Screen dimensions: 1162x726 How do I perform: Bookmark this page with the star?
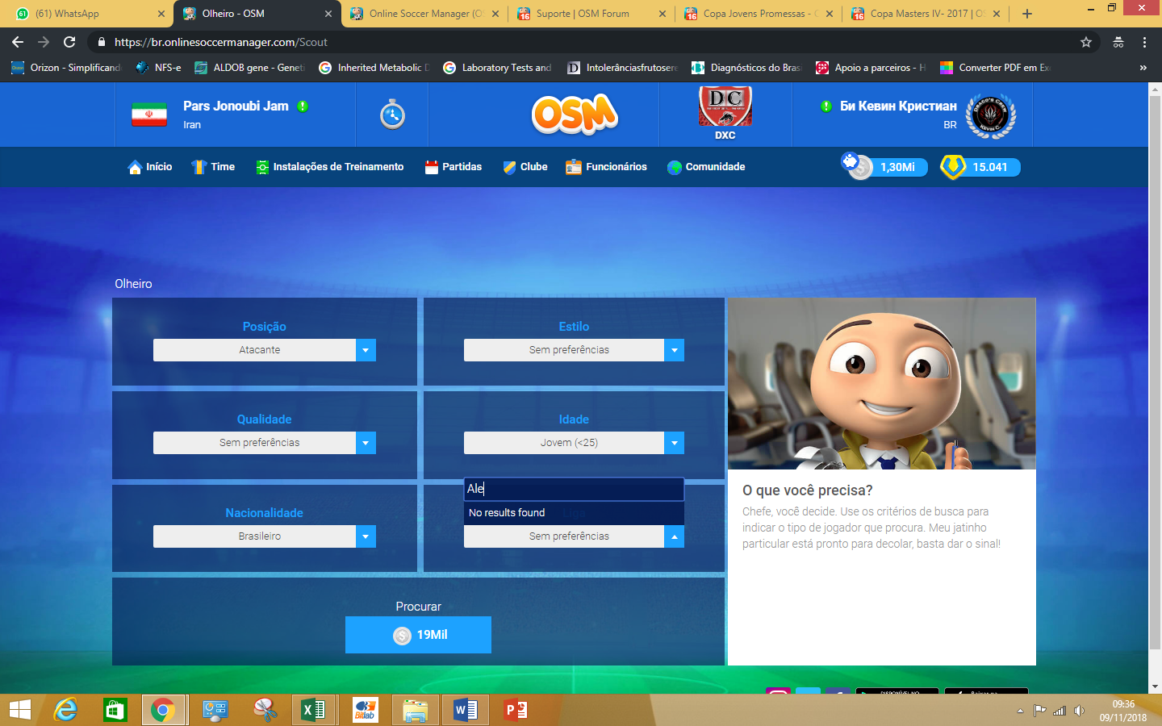(1086, 42)
